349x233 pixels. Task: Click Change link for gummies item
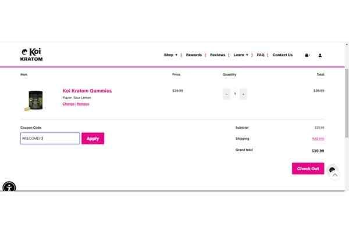pyautogui.click(x=69, y=104)
